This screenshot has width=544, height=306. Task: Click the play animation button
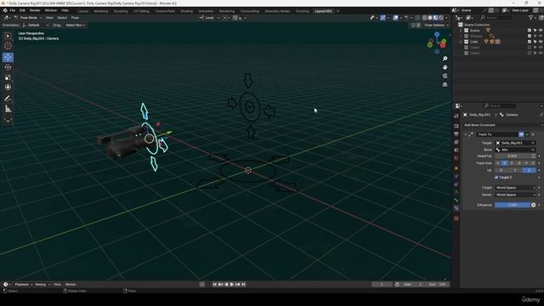[232, 285]
